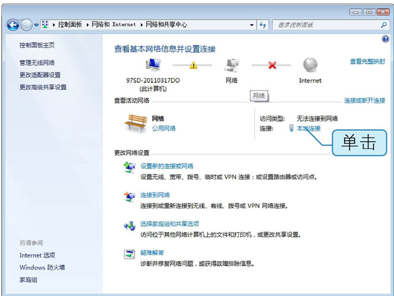Click the this-computer icon in network map
This screenshot has height=296, width=394.
153,65
